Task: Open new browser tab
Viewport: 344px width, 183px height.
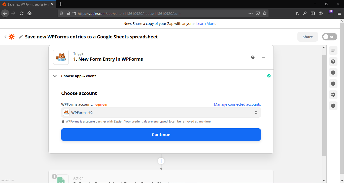Action: tap(61, 4)
